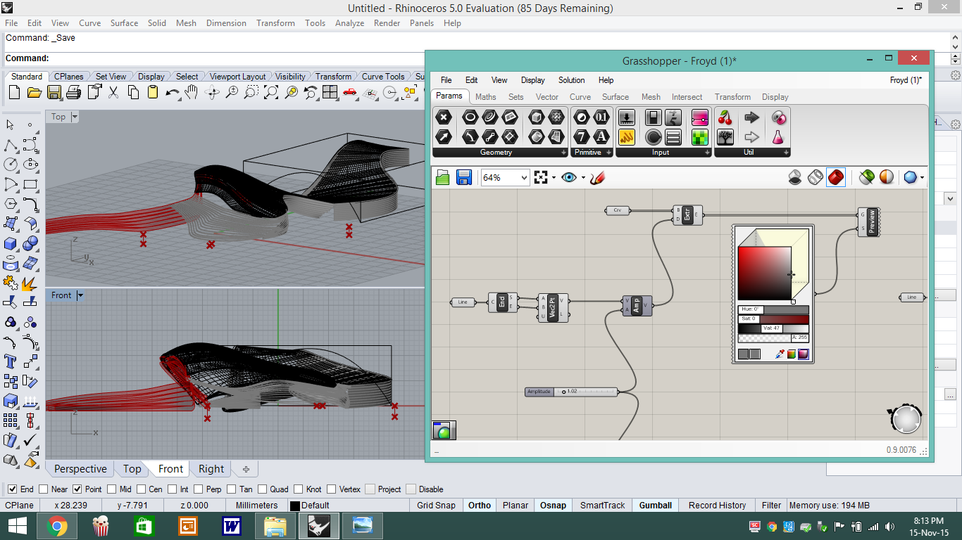Toggle Grasshopper shaded preview mode (red cylinder)

pos(836,177)
